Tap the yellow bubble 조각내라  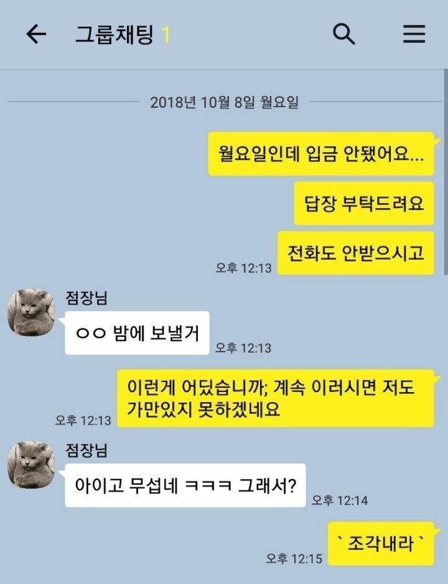pyautogui.click(x=381, y=543)
